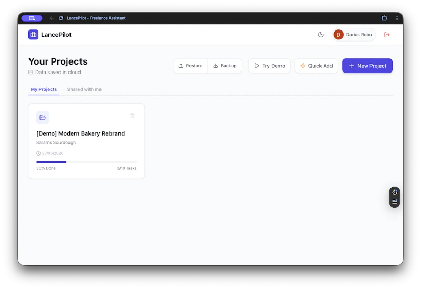The height and width of the screenshot is (289, 421).
Task: Click the LancePilot briefcase logo icon
Action: coord(33,35)
